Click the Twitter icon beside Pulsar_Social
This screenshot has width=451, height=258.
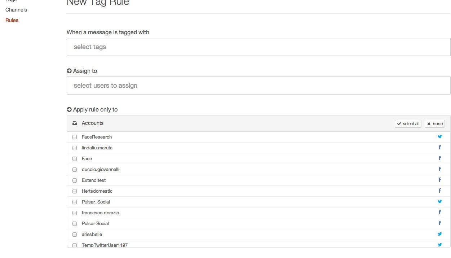[439, 202]
